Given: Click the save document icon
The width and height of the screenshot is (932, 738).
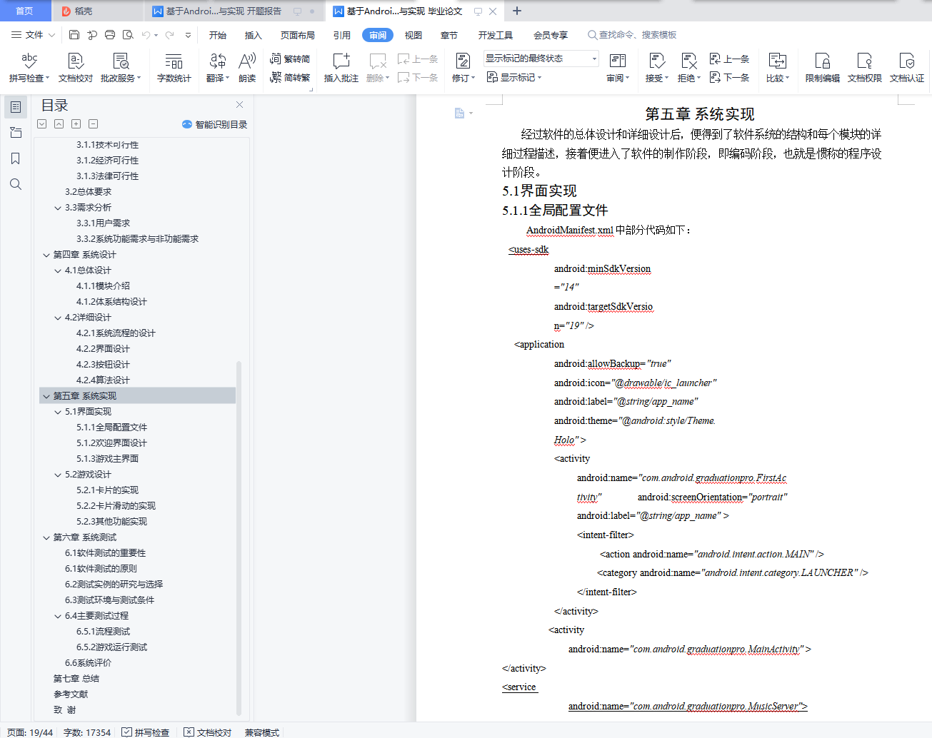Looking at the screenshot, I should click(x=74, y=34).
